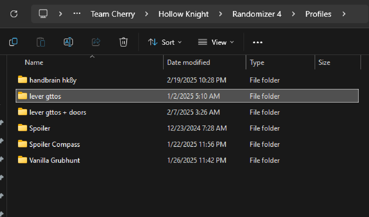The height and width of the screenshot is (217, 369).
Task: Open the View dropdown
Action: pos(216,42)
